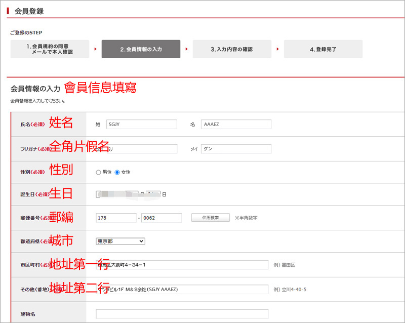Open the 都道府県 prefecture dropdown

[120, 241]
